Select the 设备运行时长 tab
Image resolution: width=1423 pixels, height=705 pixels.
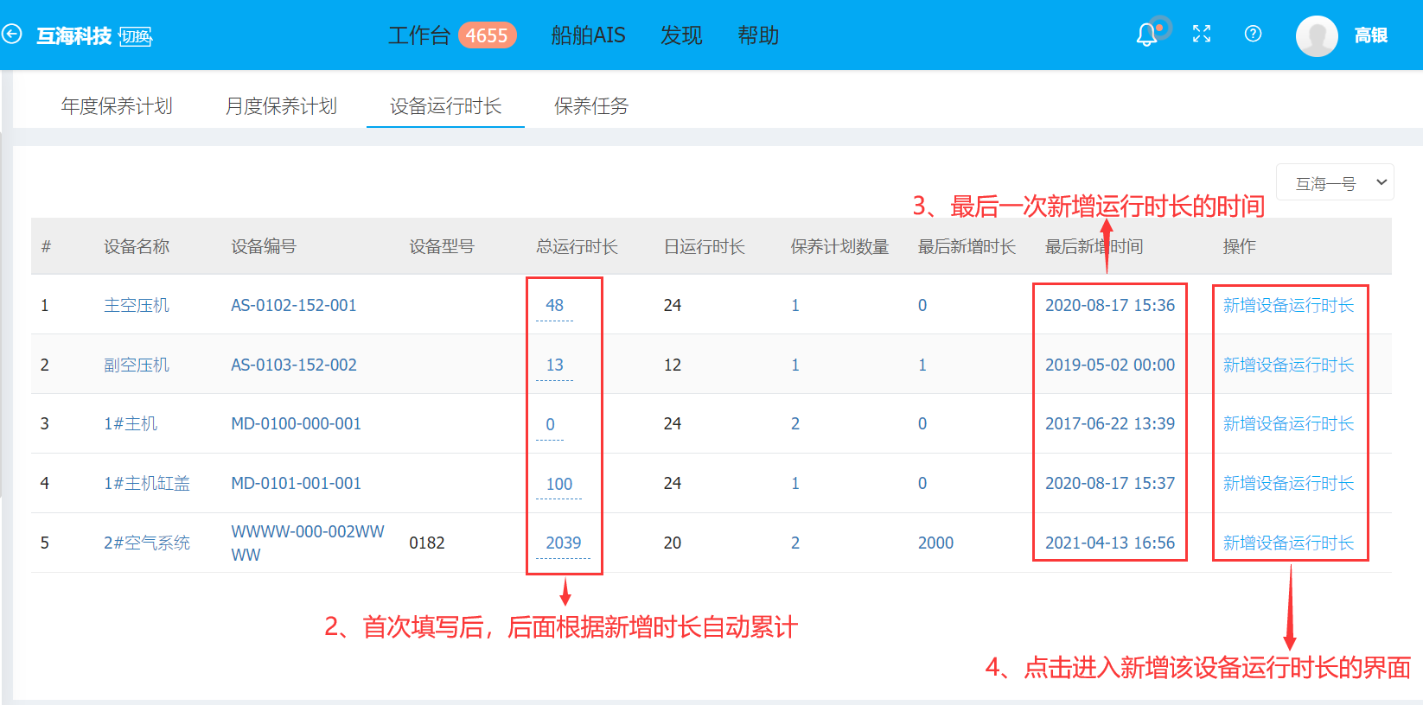pyautogui.click(x=445, y=106)
